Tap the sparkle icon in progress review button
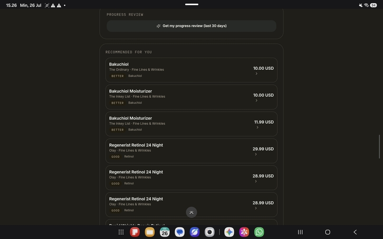 pos(158,26)
